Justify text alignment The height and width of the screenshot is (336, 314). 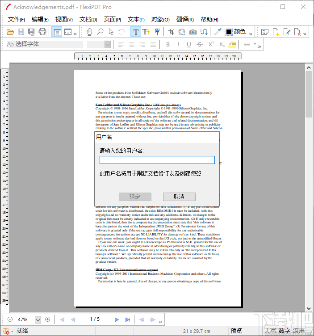pyautogui.click(x=153, y=44)
